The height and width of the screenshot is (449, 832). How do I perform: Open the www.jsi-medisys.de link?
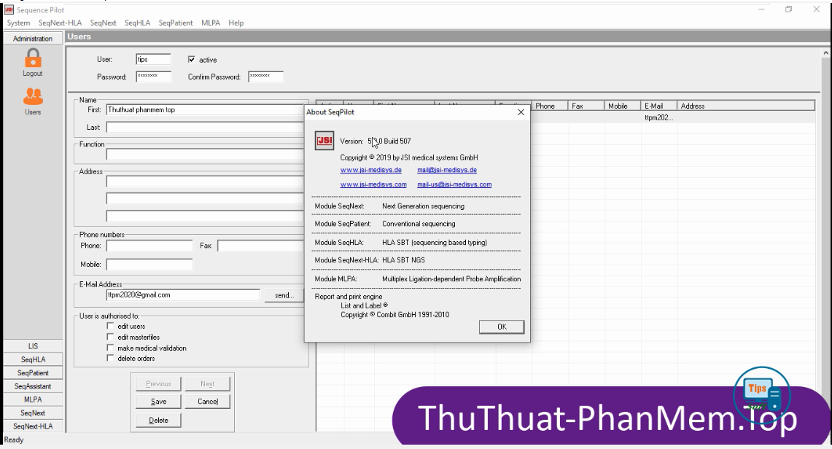point(371,170)
